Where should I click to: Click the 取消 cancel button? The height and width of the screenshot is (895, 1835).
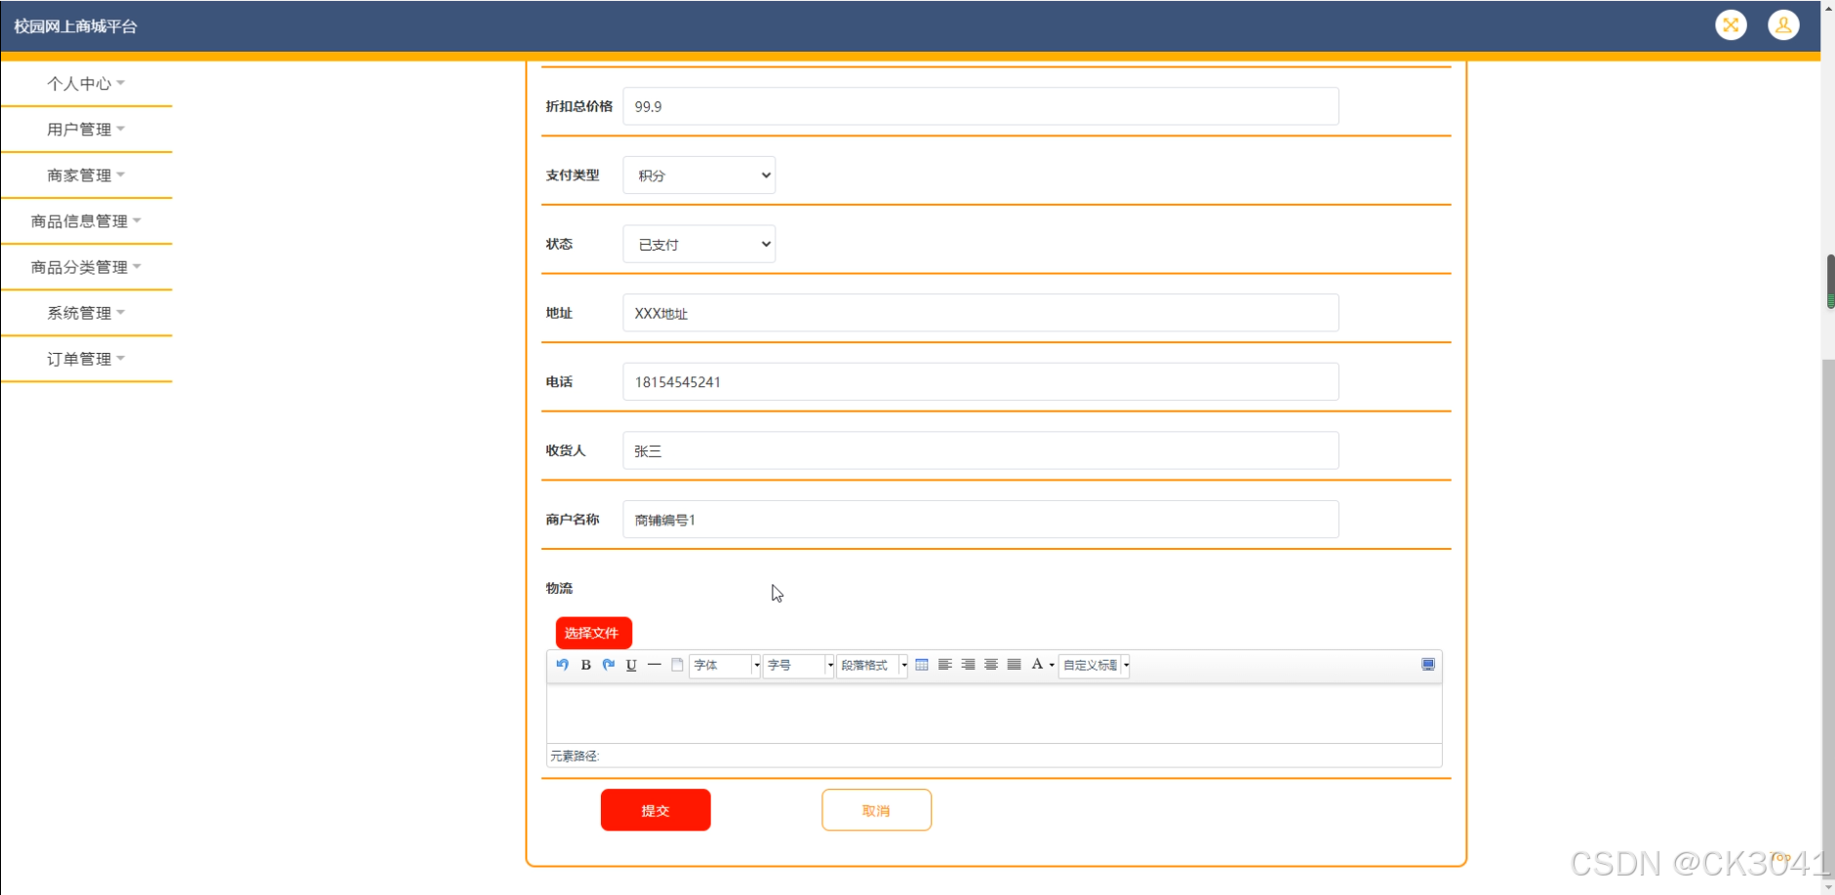(x=876, y=810)
